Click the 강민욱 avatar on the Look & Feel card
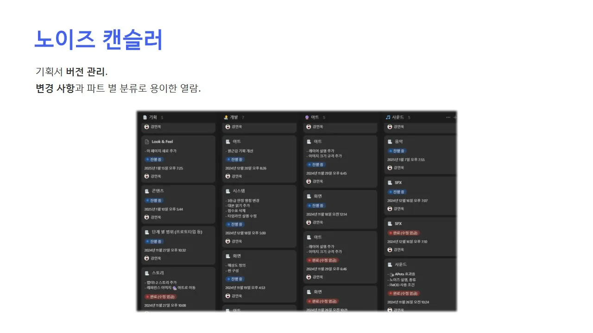The height and width of the screenshot is (333, 593). (147, 176)
